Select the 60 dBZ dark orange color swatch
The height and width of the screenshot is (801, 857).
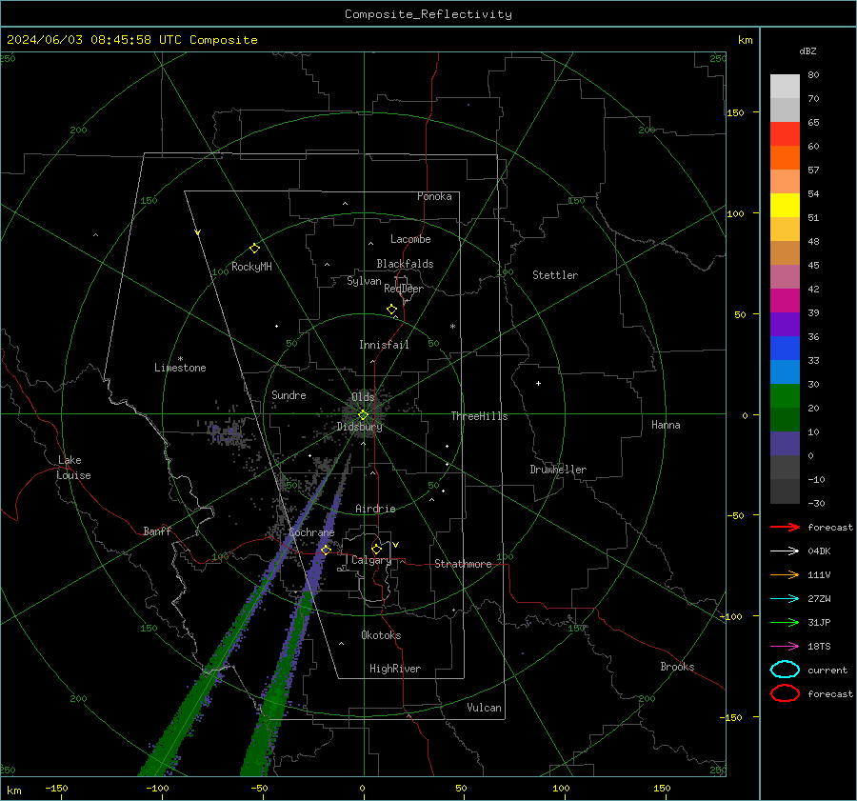click(x=785, y=157)
